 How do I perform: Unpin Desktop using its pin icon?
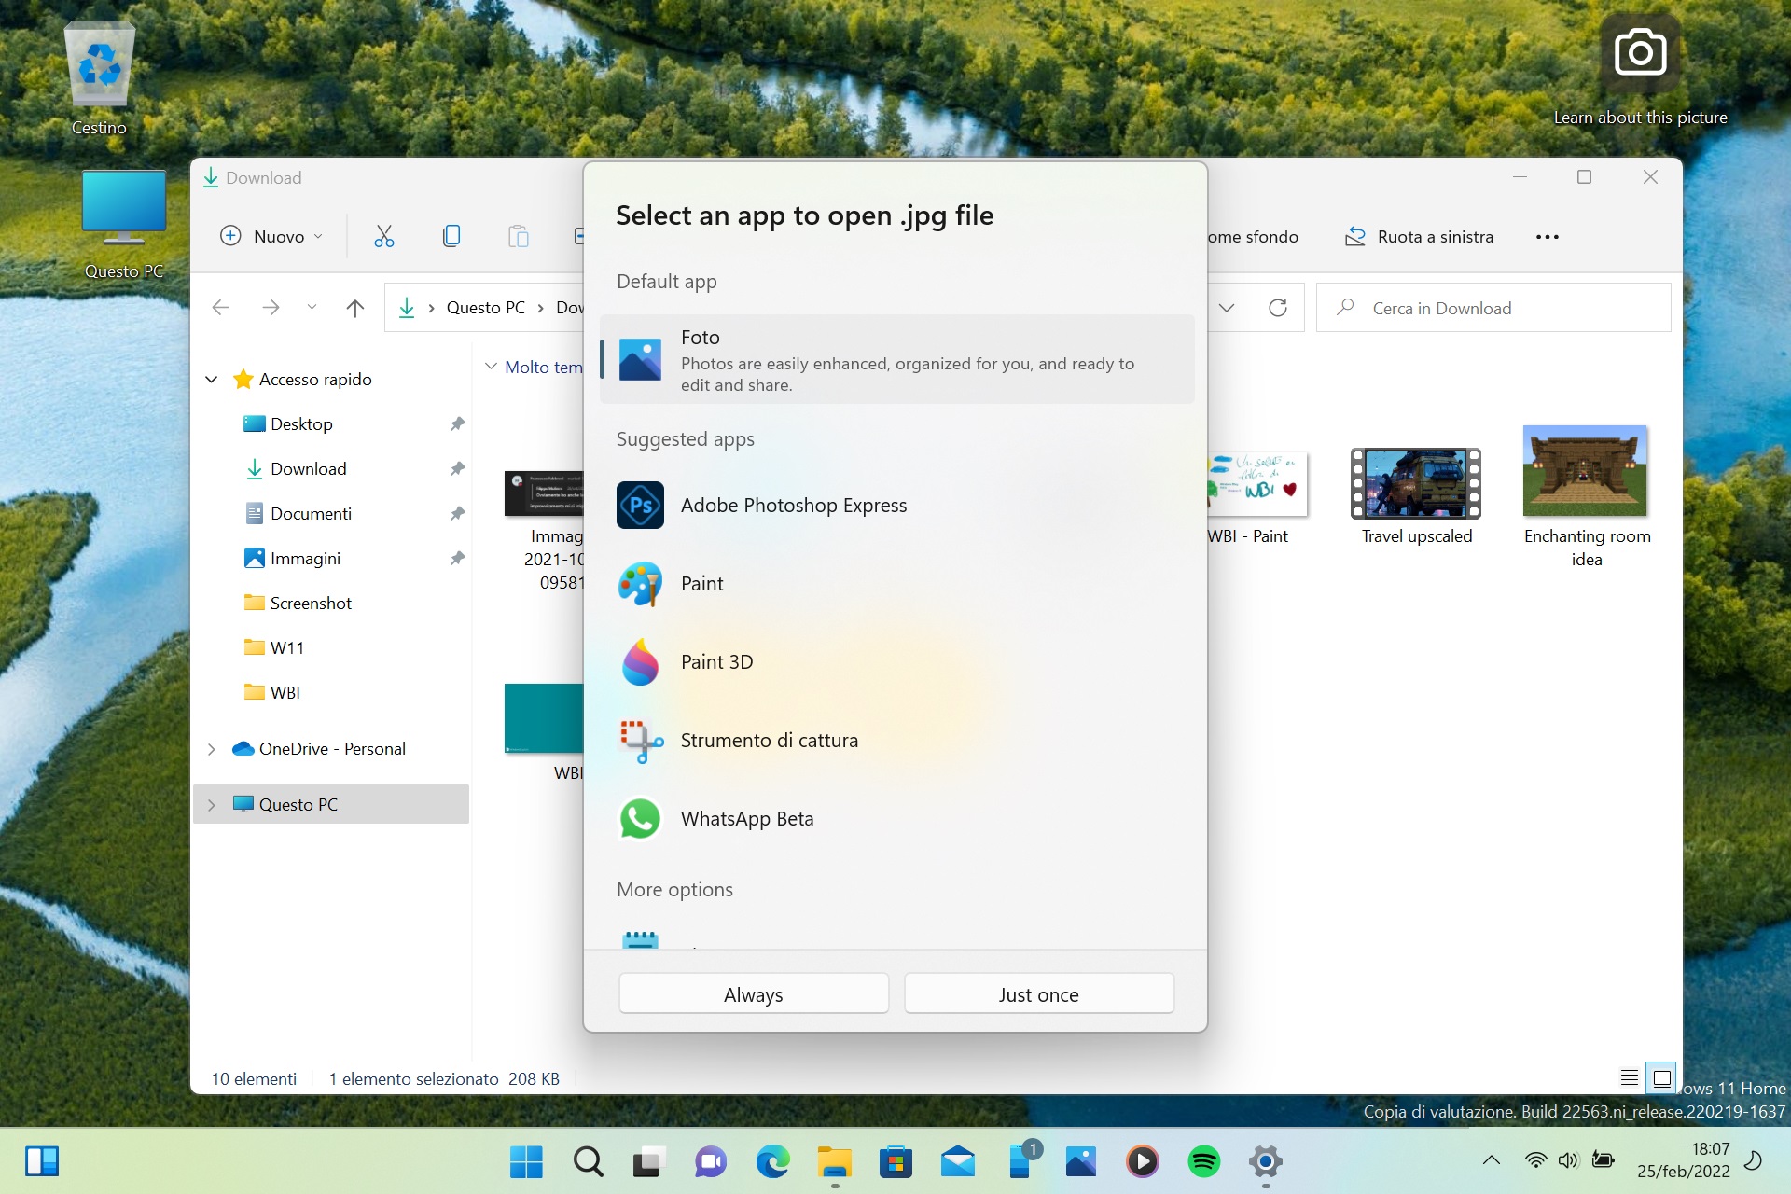tap(457, 423)
